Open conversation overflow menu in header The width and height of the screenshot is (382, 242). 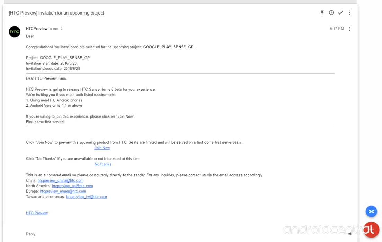pos(349,13)
